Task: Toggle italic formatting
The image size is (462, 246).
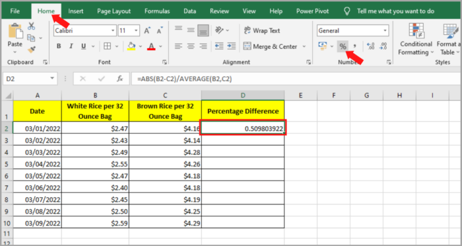Action: coord(71,46)
